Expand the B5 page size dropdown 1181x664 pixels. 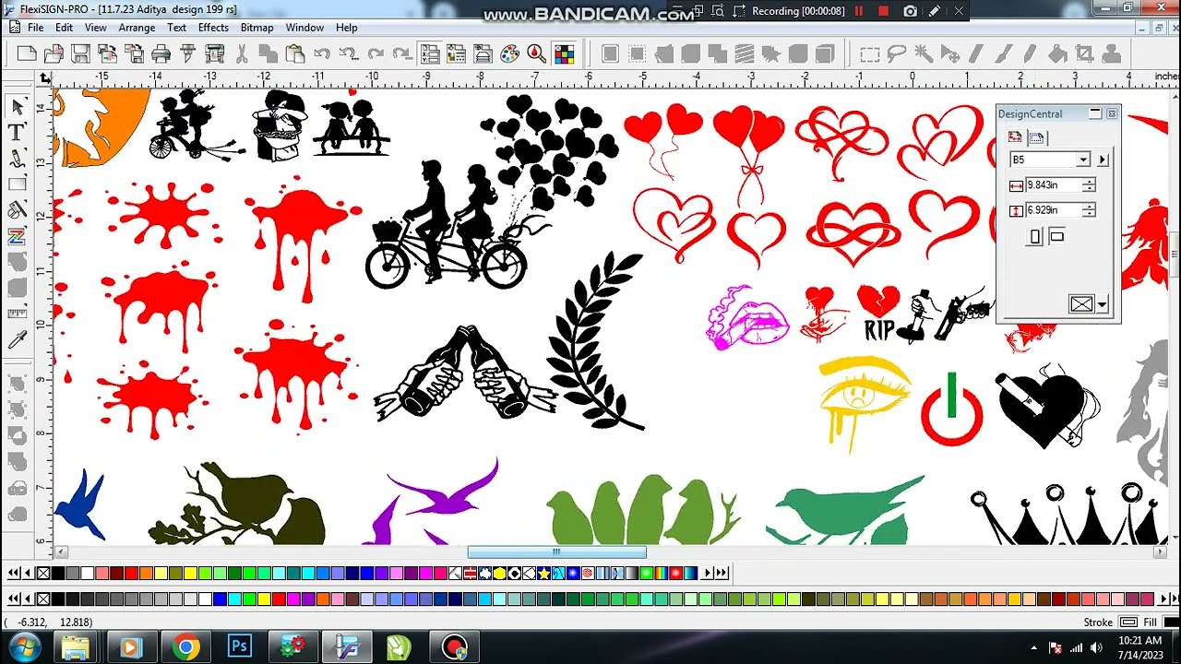click(1083, 160)
